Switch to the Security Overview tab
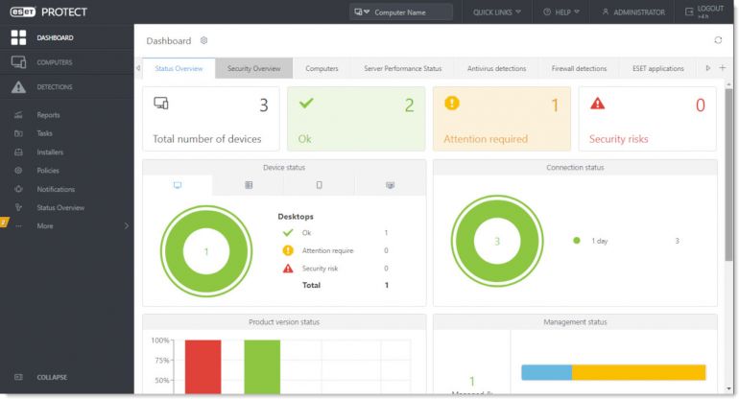The height and width of the screenshot is (399, 739). [253, 69]
